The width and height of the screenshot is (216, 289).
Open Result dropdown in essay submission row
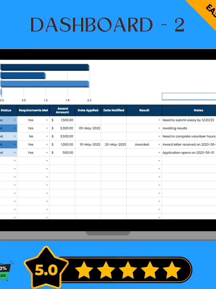[x=159, y=120]
